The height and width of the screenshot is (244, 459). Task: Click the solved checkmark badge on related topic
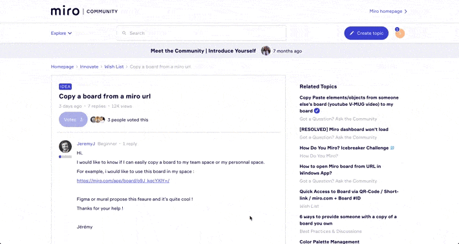pyautogui.click(x=317, y=111)
